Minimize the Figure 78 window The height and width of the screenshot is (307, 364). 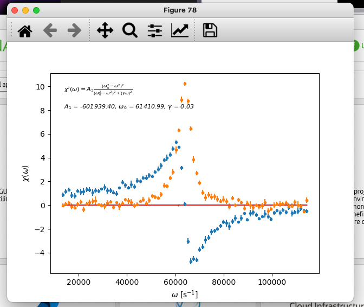(25, 10)
